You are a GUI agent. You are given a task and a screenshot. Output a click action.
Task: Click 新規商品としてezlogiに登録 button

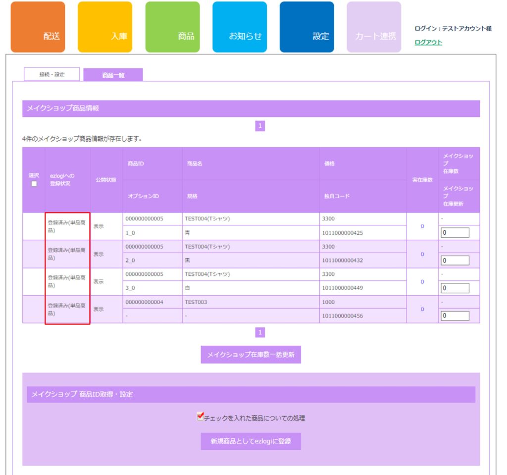pyautogui.click(x=251, y=441)
